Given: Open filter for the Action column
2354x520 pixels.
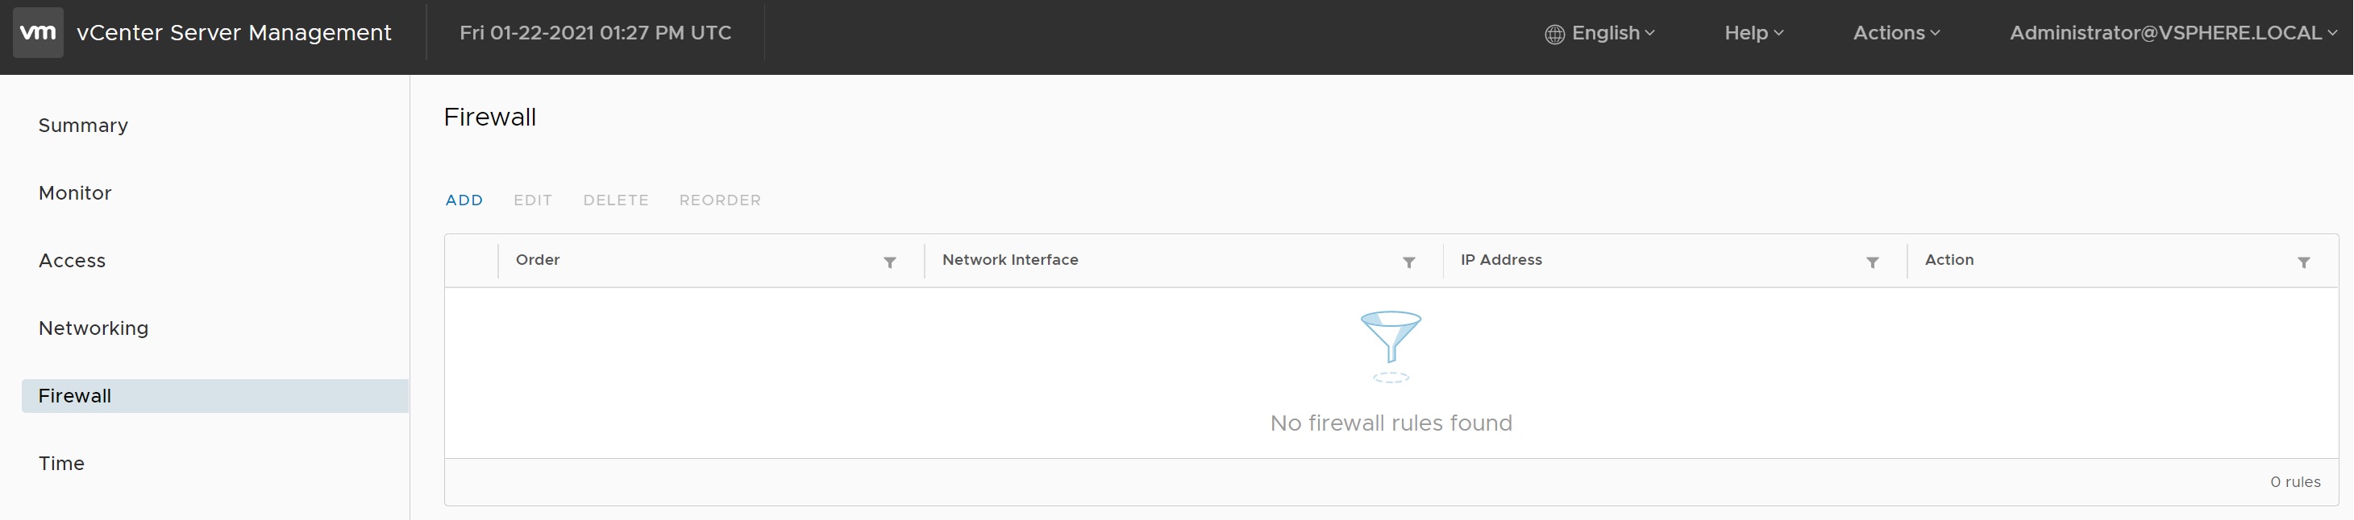Looking at the screenshot, I should coord(2303,262).
